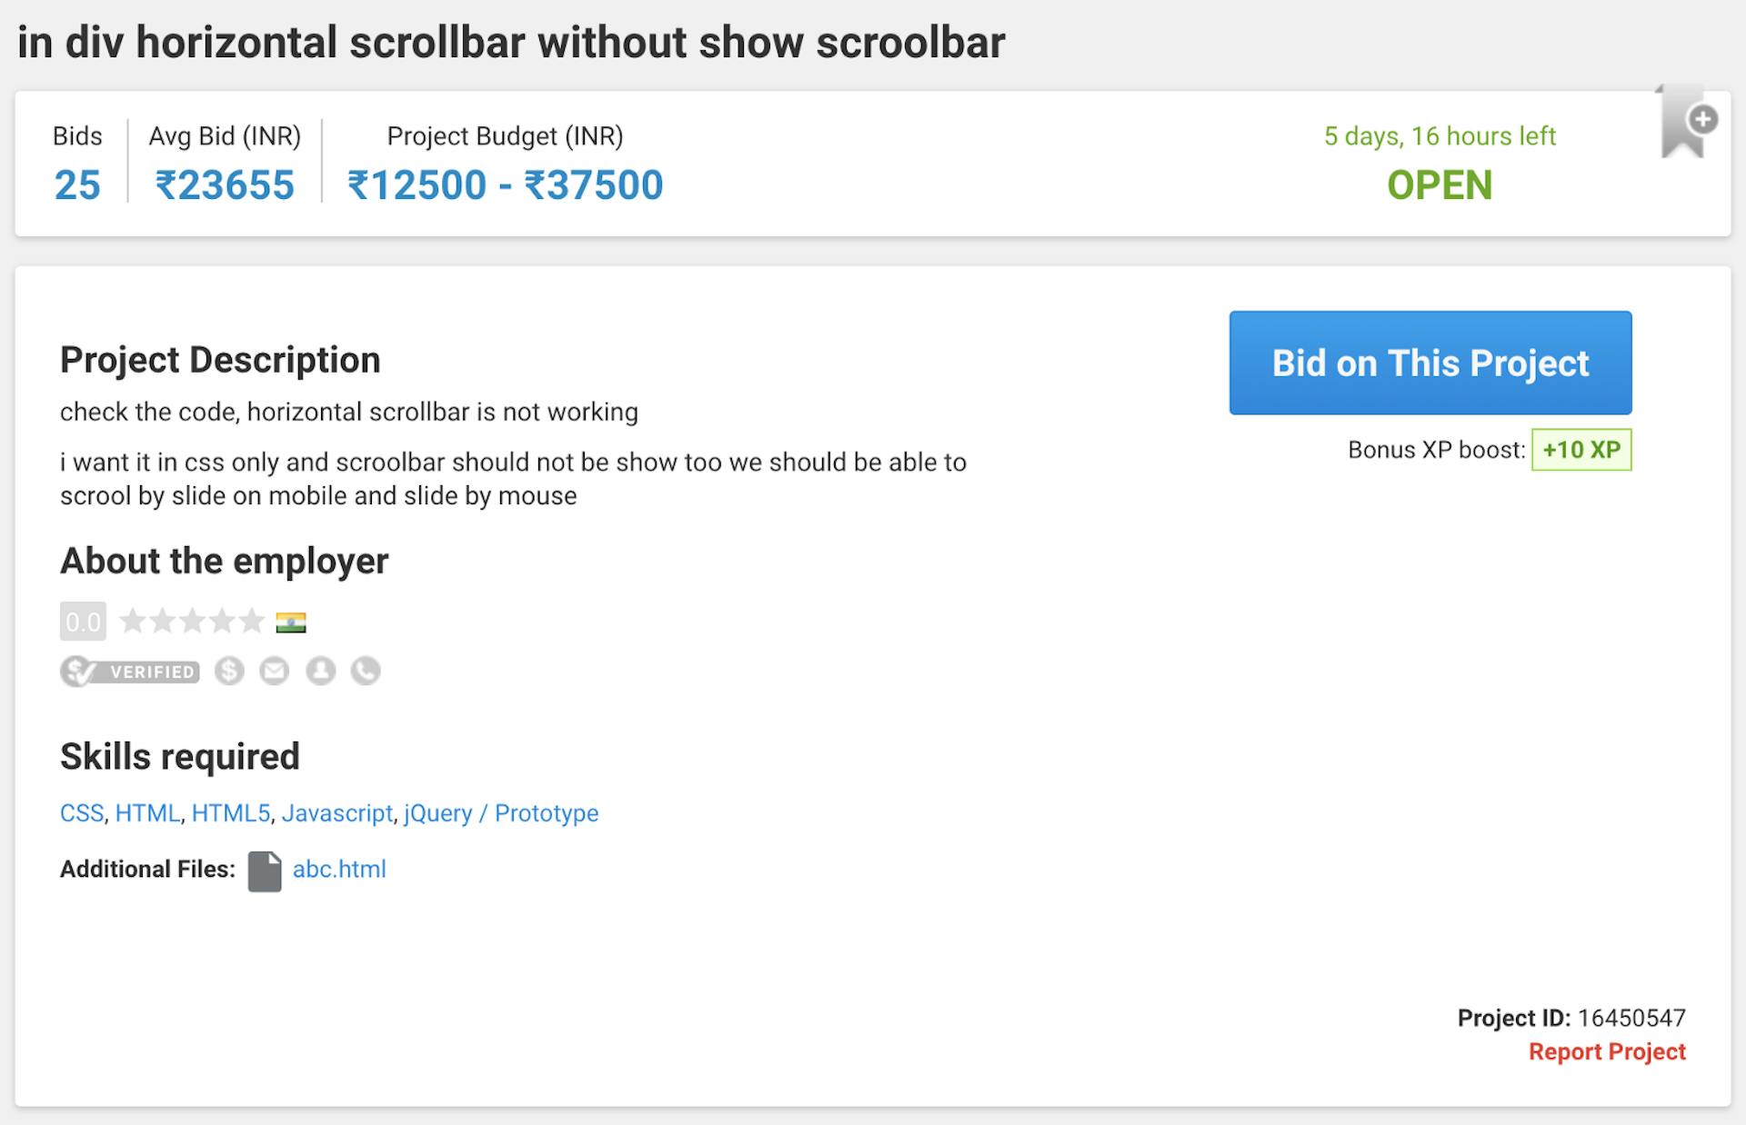Click the third star in employer rating
This screenshot has height=1125, width=1746.
(192, 621)
